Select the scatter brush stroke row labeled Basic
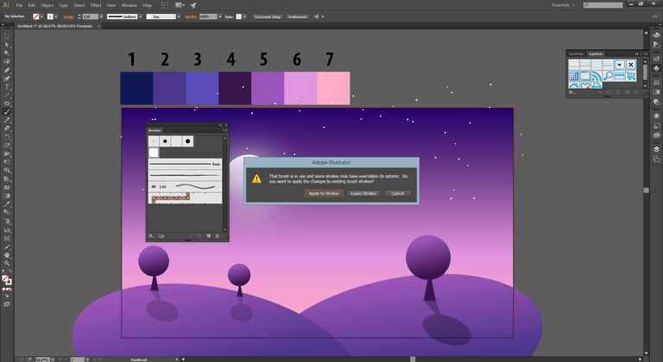Viewport: 663px width, 362px height. (x=186, y=164)
